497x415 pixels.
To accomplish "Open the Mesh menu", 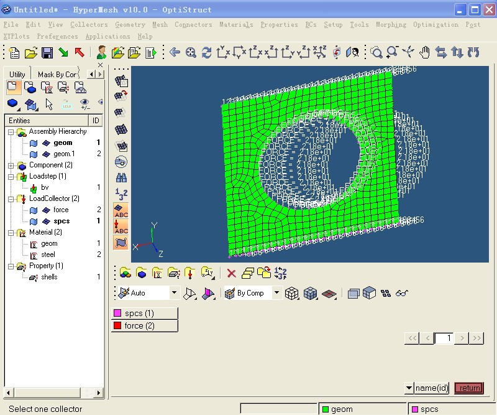I will point(160,24).
